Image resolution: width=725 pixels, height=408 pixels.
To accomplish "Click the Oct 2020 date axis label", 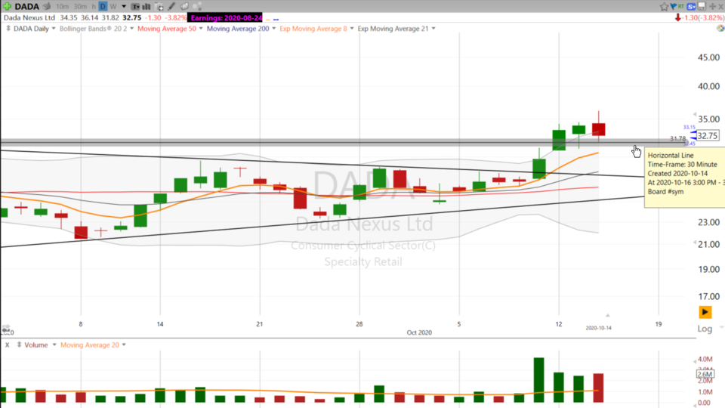I will pyautogui.click(x=419, y=332).
